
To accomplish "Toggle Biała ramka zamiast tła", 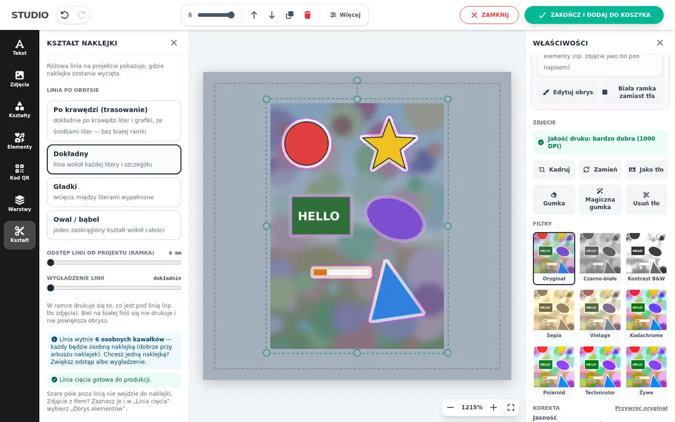I will point(632,92).
